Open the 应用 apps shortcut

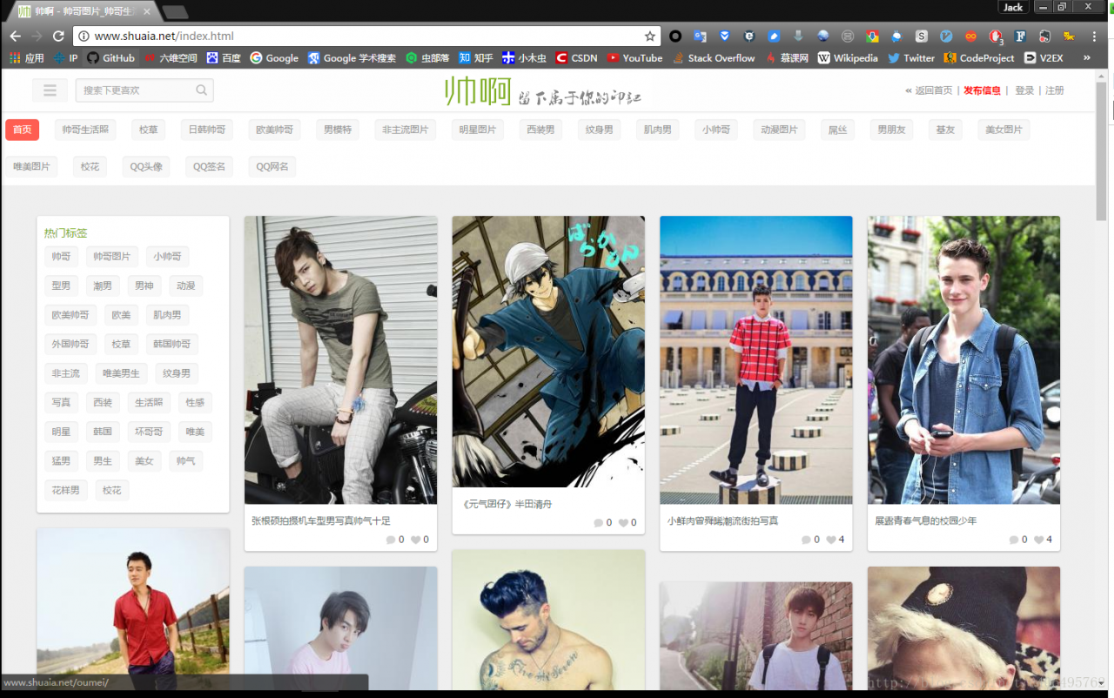(x=26, y=58)
